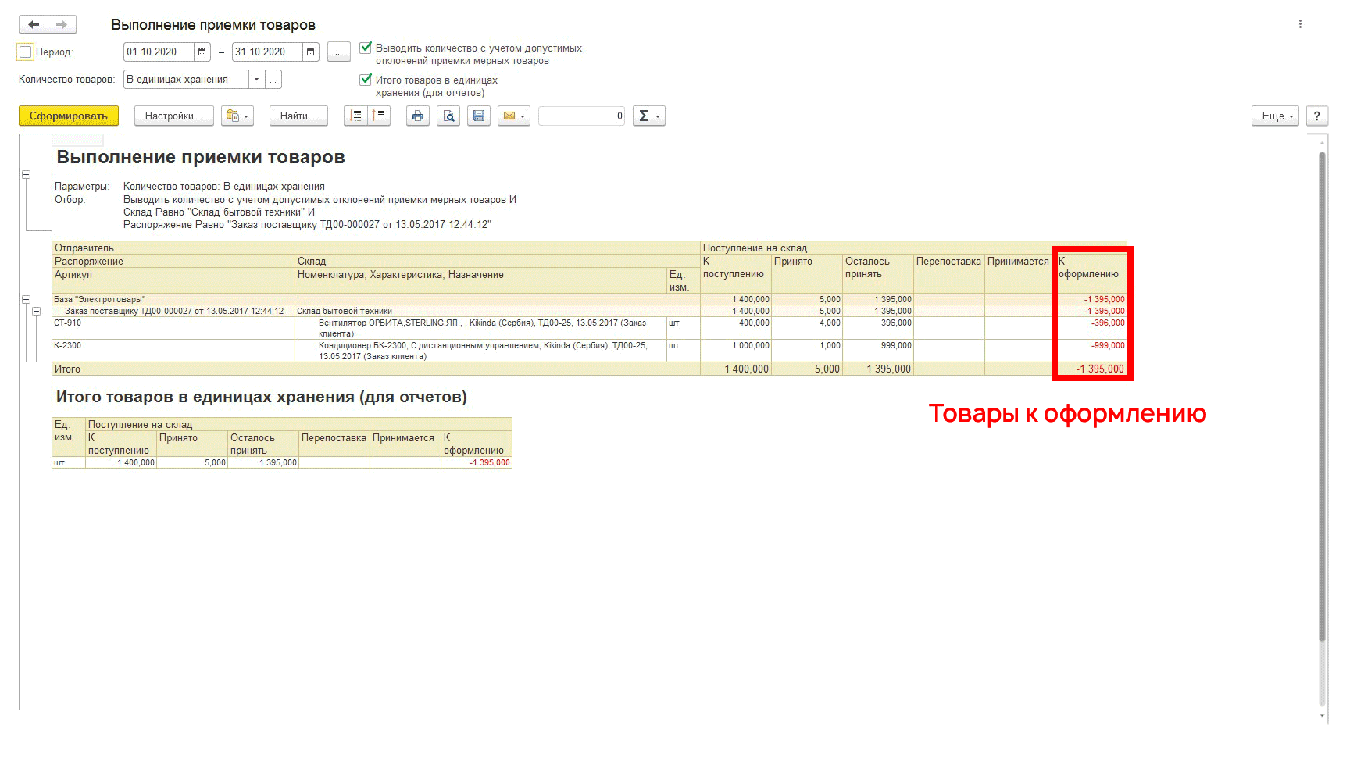The image size is (1350, 763).
Task: Edit the start date field 01.10.2020
Action: 159,52
